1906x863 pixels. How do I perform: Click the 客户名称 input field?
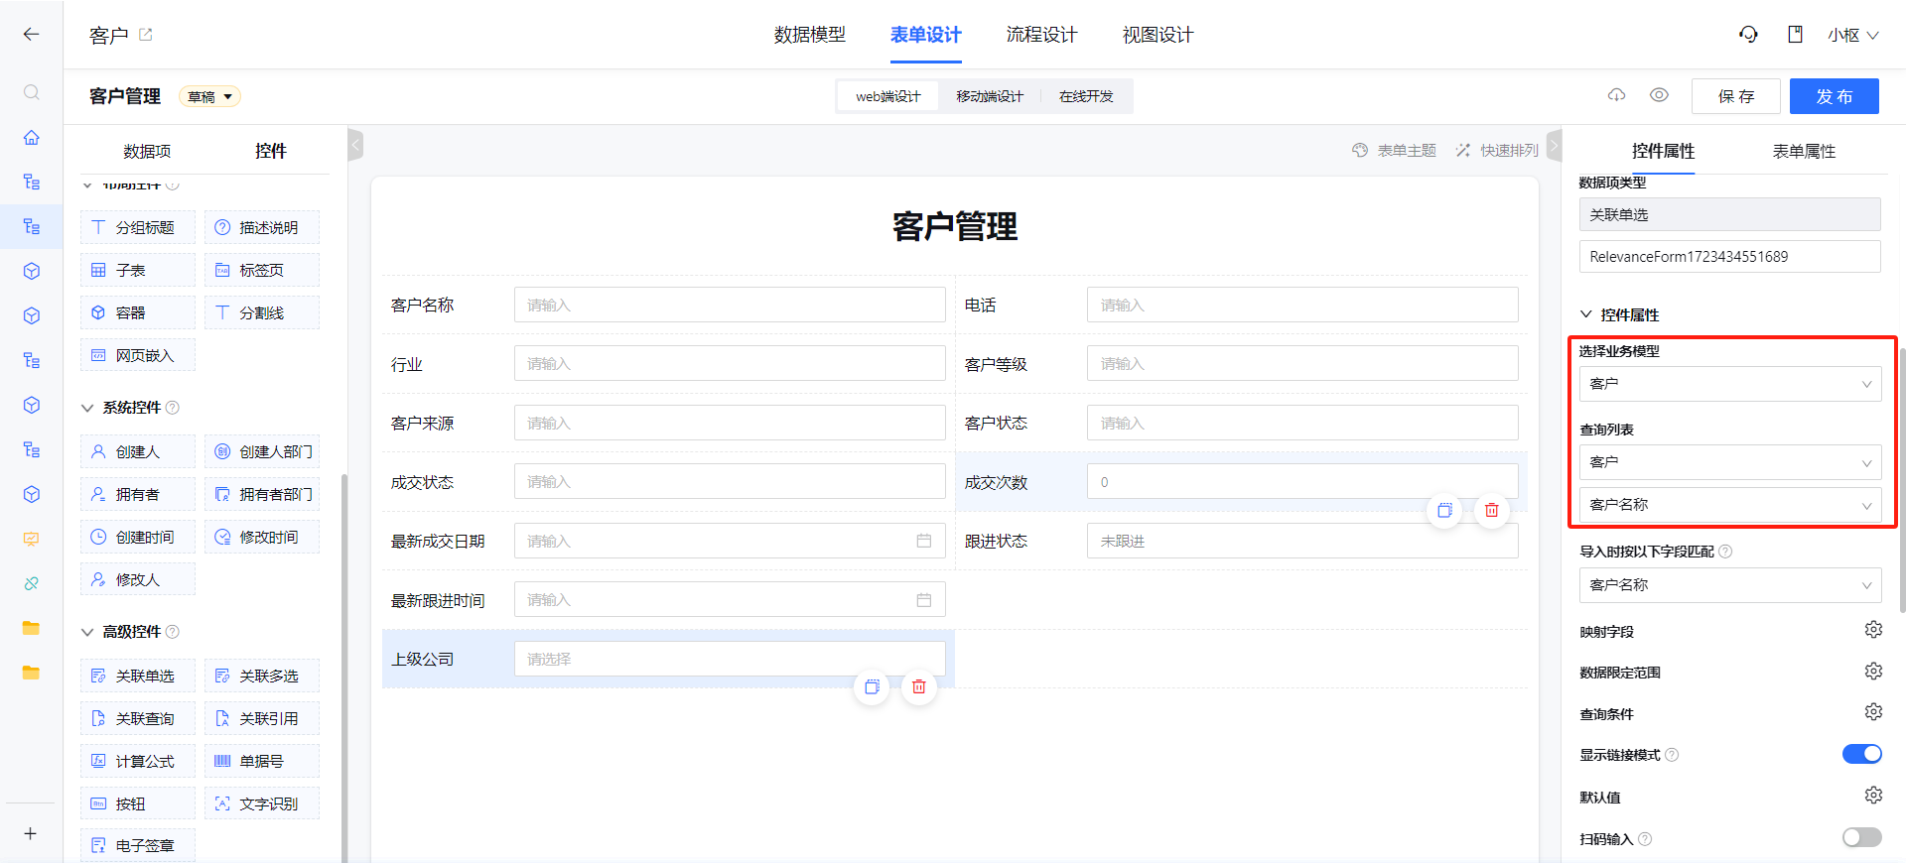coord(730,305)
